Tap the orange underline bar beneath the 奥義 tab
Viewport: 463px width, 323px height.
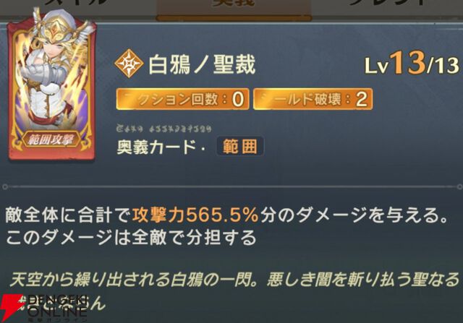tap(234, 19)
